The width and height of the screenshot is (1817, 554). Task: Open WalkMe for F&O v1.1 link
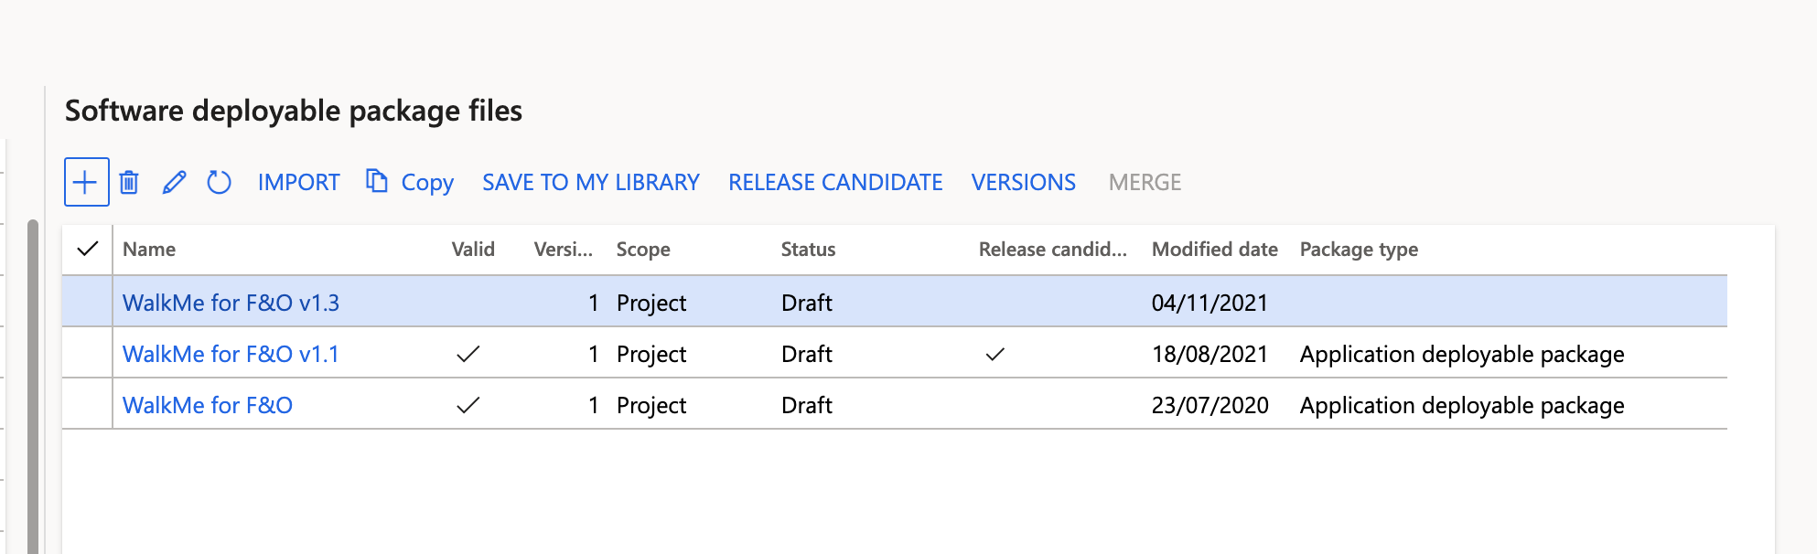231,354
